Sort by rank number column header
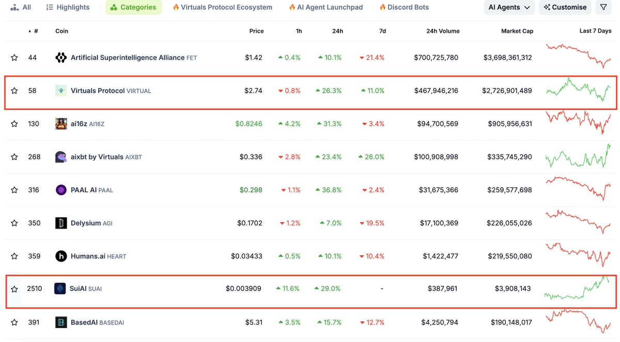 pyautogui.click(x=33, y=31)
